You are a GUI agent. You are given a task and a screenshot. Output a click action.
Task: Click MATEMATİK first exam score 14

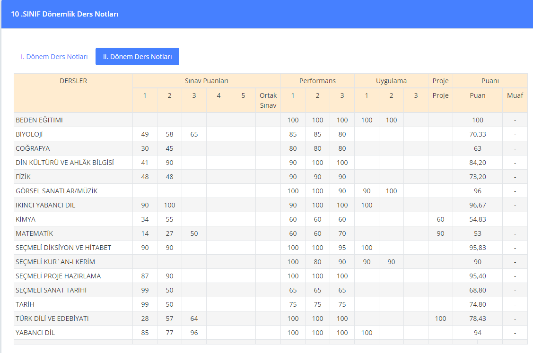pyautogui.click(x=145, y=233)
